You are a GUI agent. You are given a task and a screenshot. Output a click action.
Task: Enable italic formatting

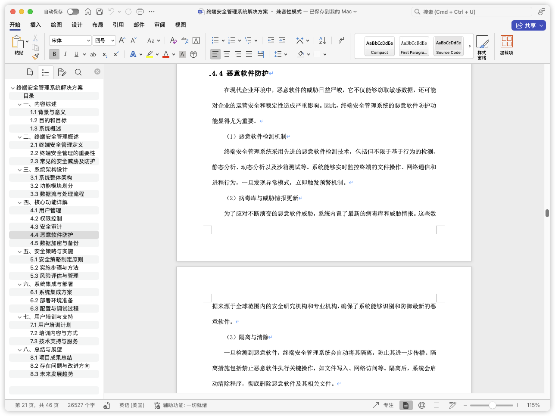[x=65, y=54]
